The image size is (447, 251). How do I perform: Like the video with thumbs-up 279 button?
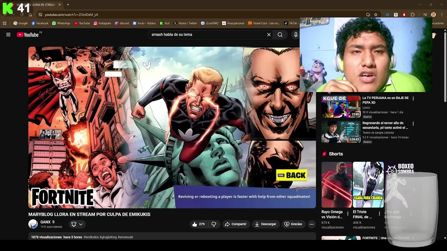click(x=198, y=224)
